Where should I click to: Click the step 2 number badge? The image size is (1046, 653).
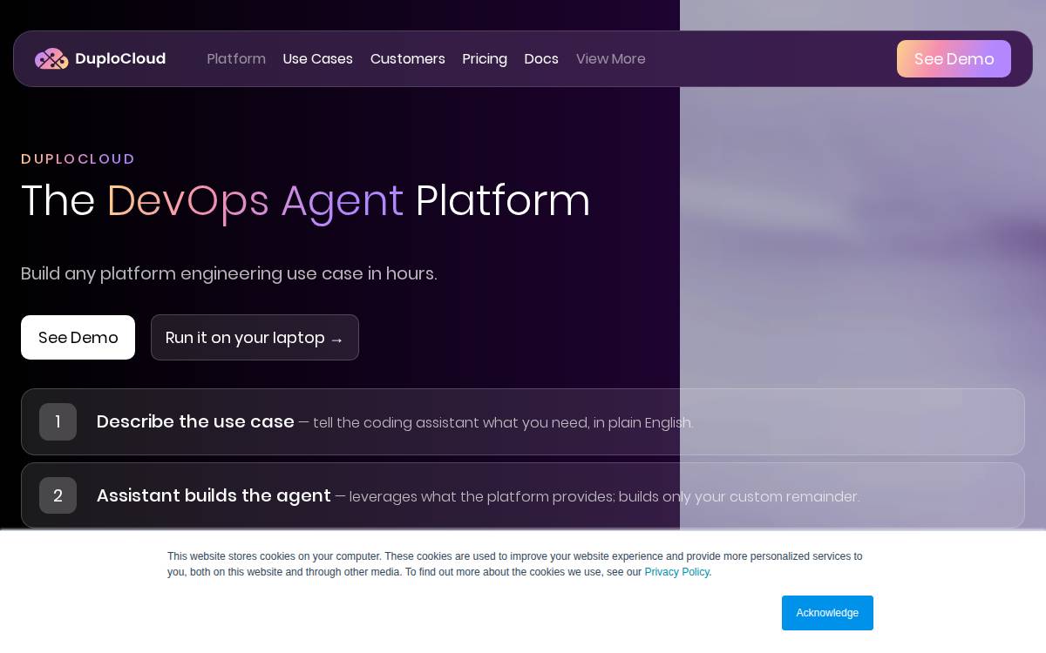tap(58, 495)
